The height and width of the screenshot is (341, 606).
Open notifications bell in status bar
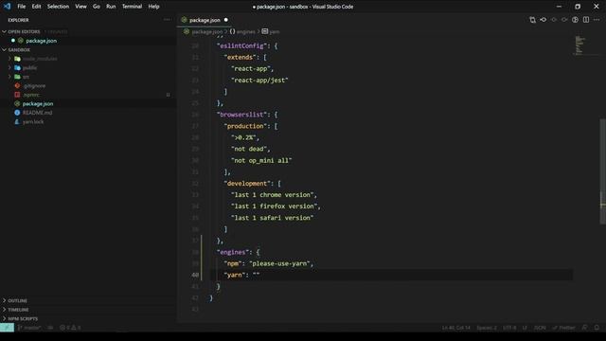[x=597, y=328]
